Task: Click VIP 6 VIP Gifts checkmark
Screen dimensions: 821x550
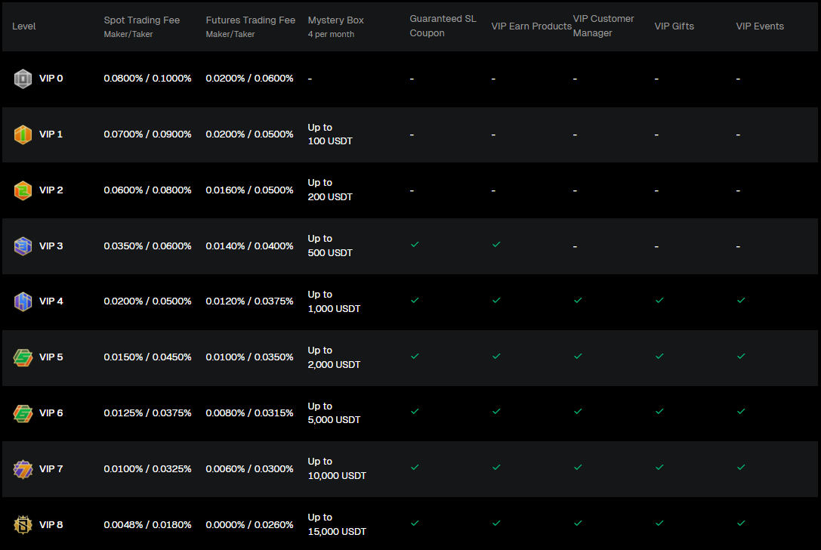Action: click(x=659, y=412)
